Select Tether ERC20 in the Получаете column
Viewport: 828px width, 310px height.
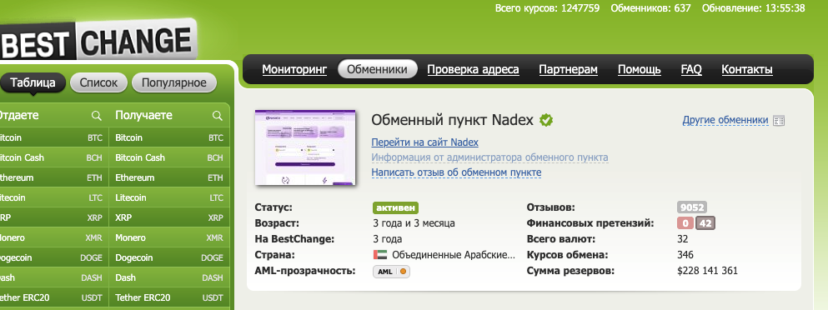click(x=169, y=297)
